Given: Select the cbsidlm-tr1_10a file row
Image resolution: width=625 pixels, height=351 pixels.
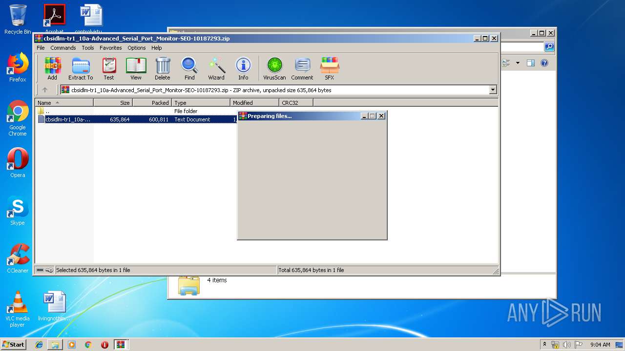Looking at the screenshot, I should tap(137, 119).
